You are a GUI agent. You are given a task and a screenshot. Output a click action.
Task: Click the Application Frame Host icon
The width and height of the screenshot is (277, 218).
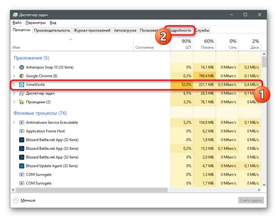[22, 131]
